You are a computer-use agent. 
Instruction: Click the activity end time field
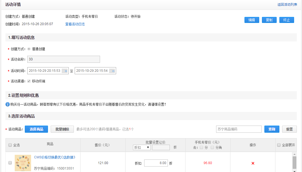(95, 71)
